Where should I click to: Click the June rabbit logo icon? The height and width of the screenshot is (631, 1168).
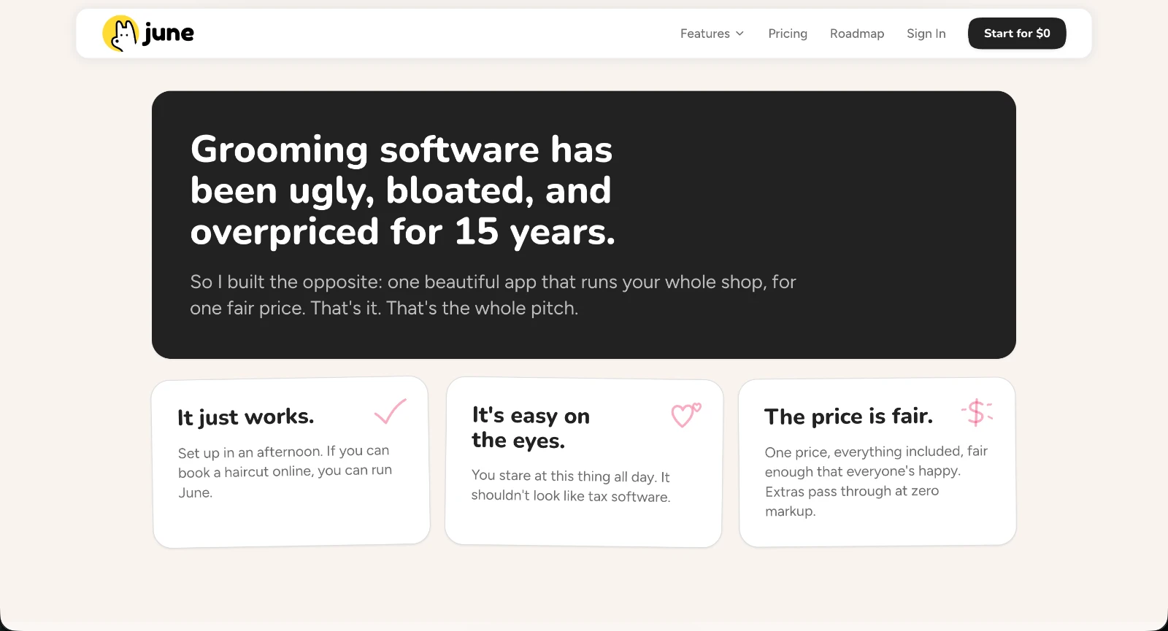pyautogui.click(x=120, y=34)
